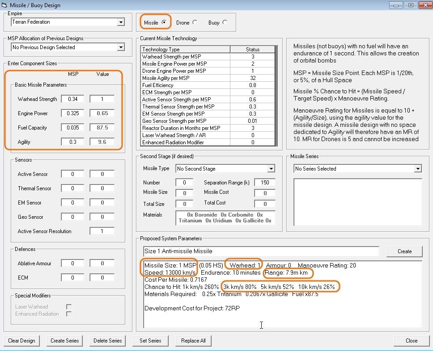Click the Active Sensor Resolution field
The height and width of the screenshot is (351, 433).
point(102,231)
